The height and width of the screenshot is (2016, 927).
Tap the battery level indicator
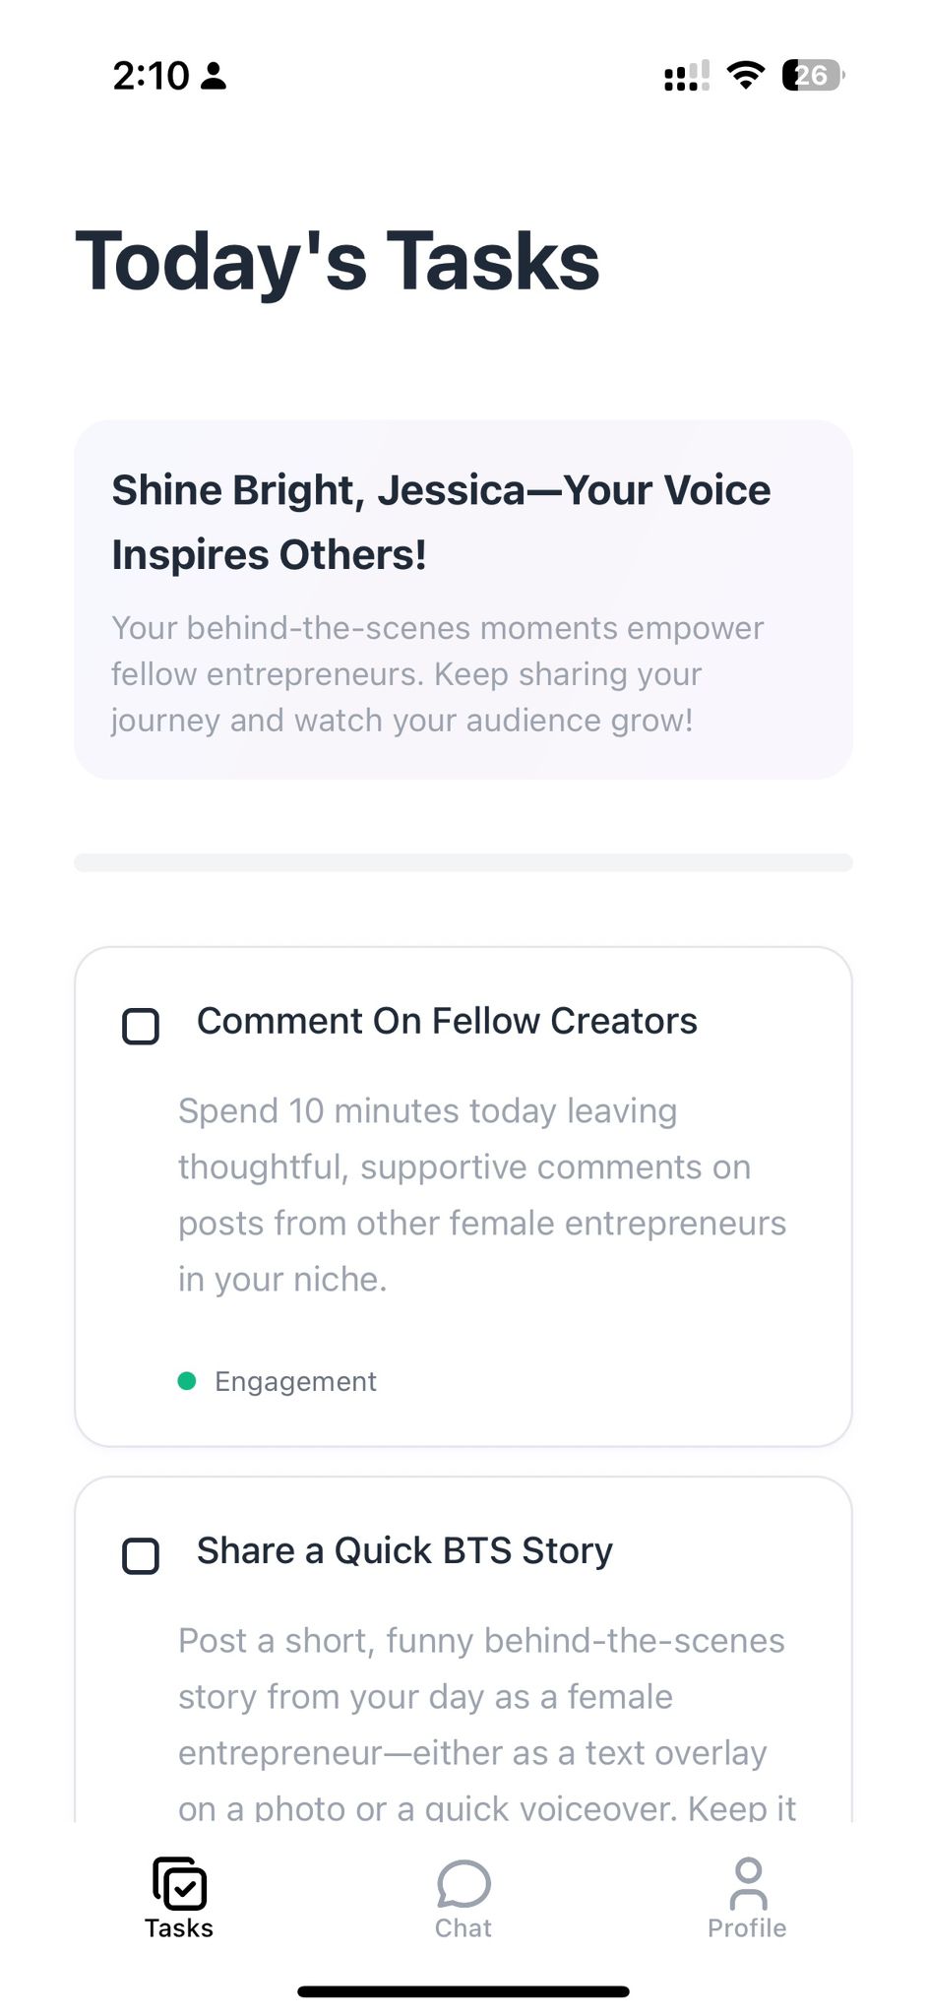point(813,75)
